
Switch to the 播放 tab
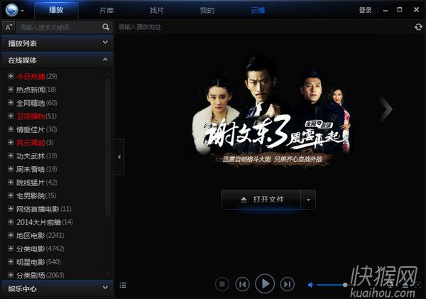point(56,11)
